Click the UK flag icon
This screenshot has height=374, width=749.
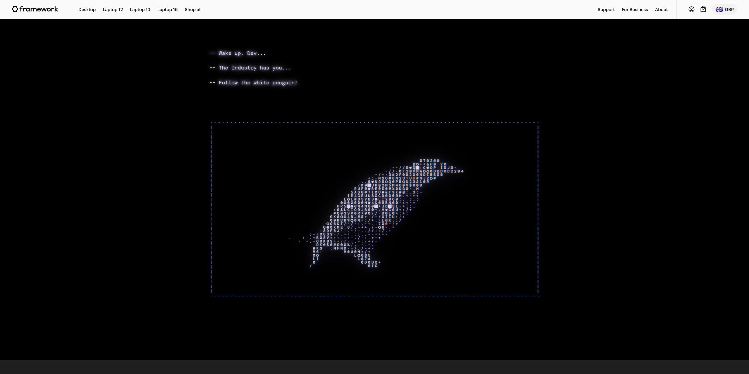719,9
